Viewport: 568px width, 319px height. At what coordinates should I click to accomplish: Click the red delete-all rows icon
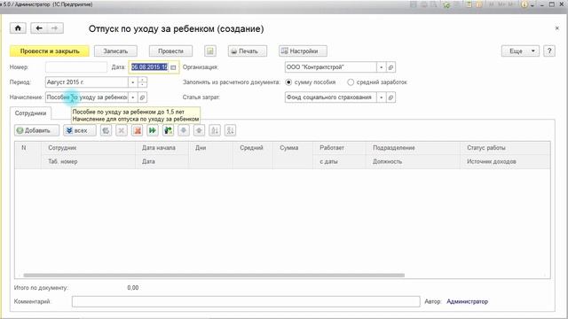pyautogui.click(x=138, y=130)
